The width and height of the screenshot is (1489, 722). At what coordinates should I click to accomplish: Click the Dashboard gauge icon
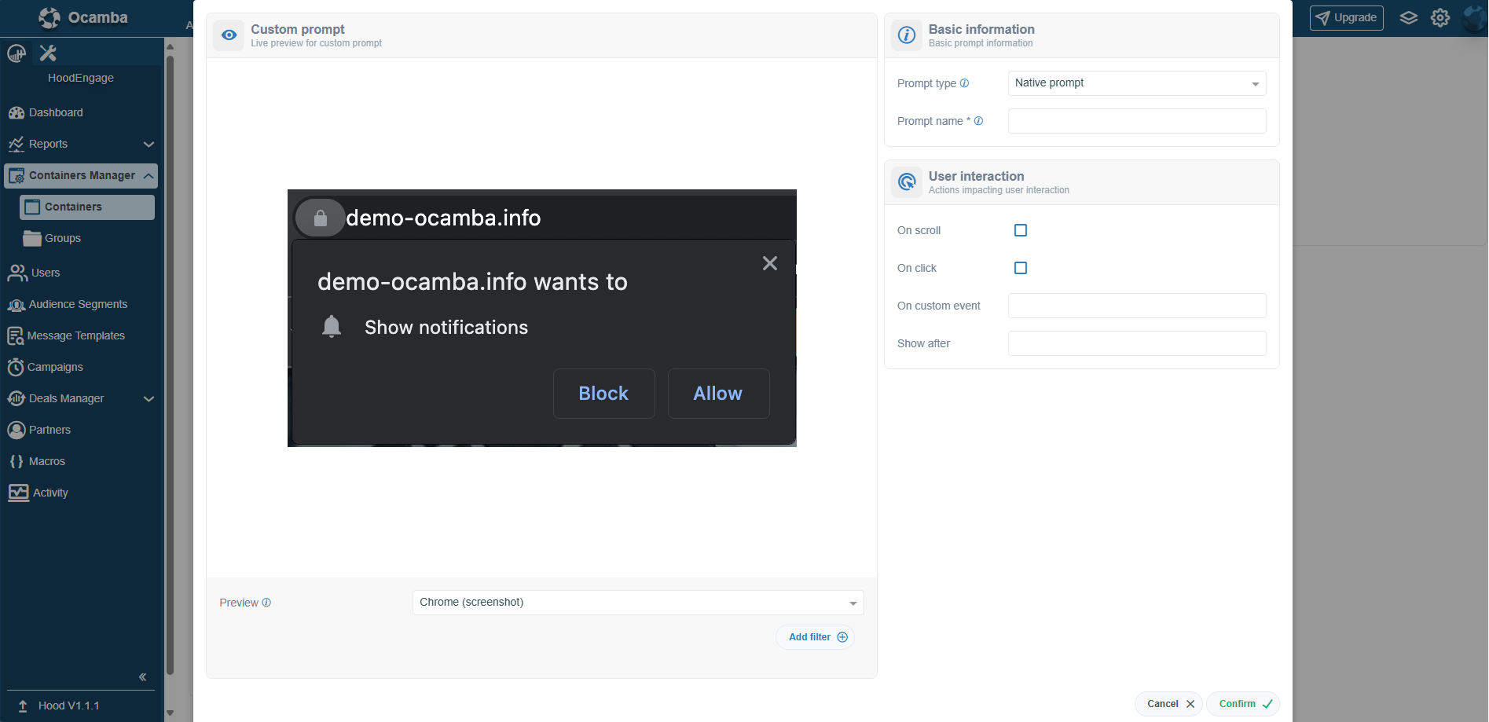click(x=17, y=112)
